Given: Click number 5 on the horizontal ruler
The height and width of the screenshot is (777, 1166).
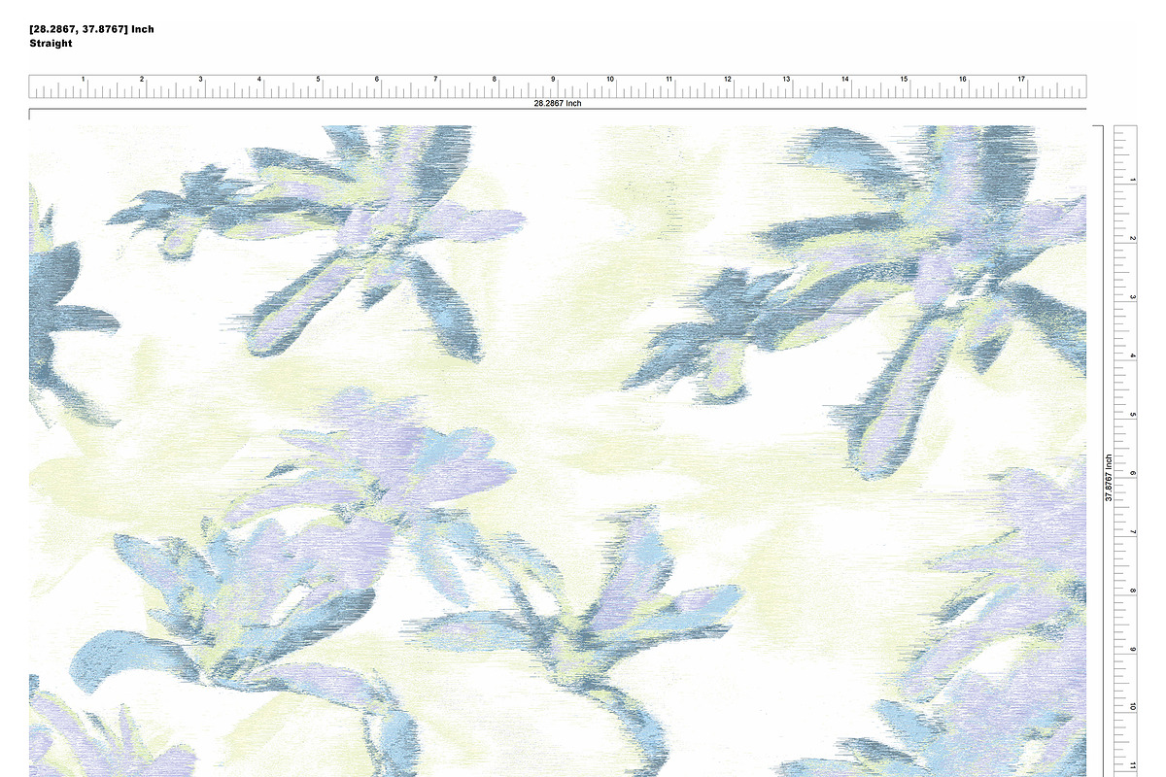Looking at the screenshot, I should [318, 80].
